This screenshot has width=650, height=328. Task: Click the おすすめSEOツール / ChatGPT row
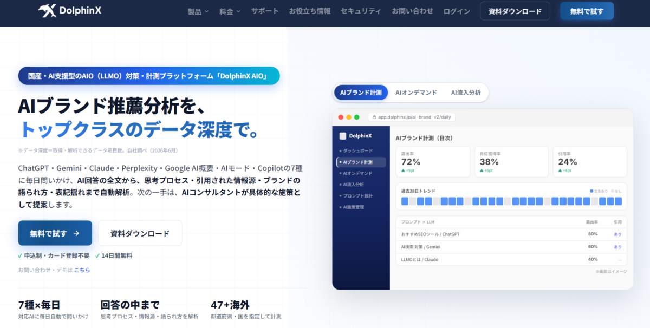(x=511, y=234)
